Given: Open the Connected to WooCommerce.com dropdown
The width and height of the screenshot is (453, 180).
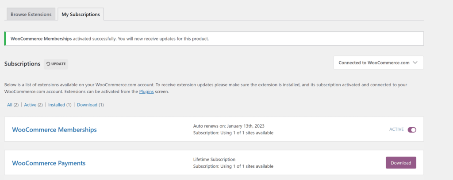Looking at the screenshot, I should click(x=379, y=62).
